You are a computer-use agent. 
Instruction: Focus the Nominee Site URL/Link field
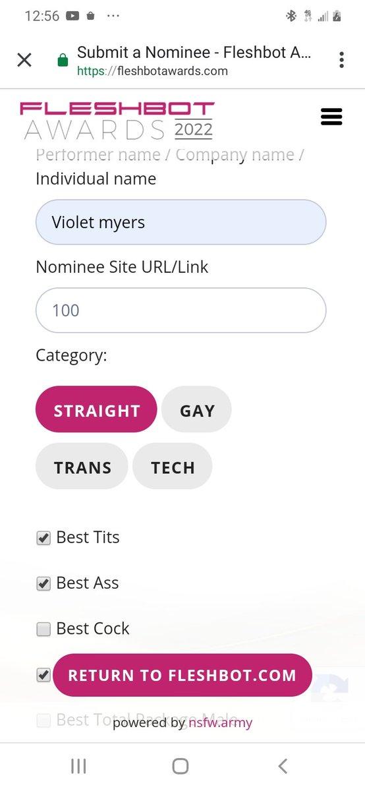(181, 310)
